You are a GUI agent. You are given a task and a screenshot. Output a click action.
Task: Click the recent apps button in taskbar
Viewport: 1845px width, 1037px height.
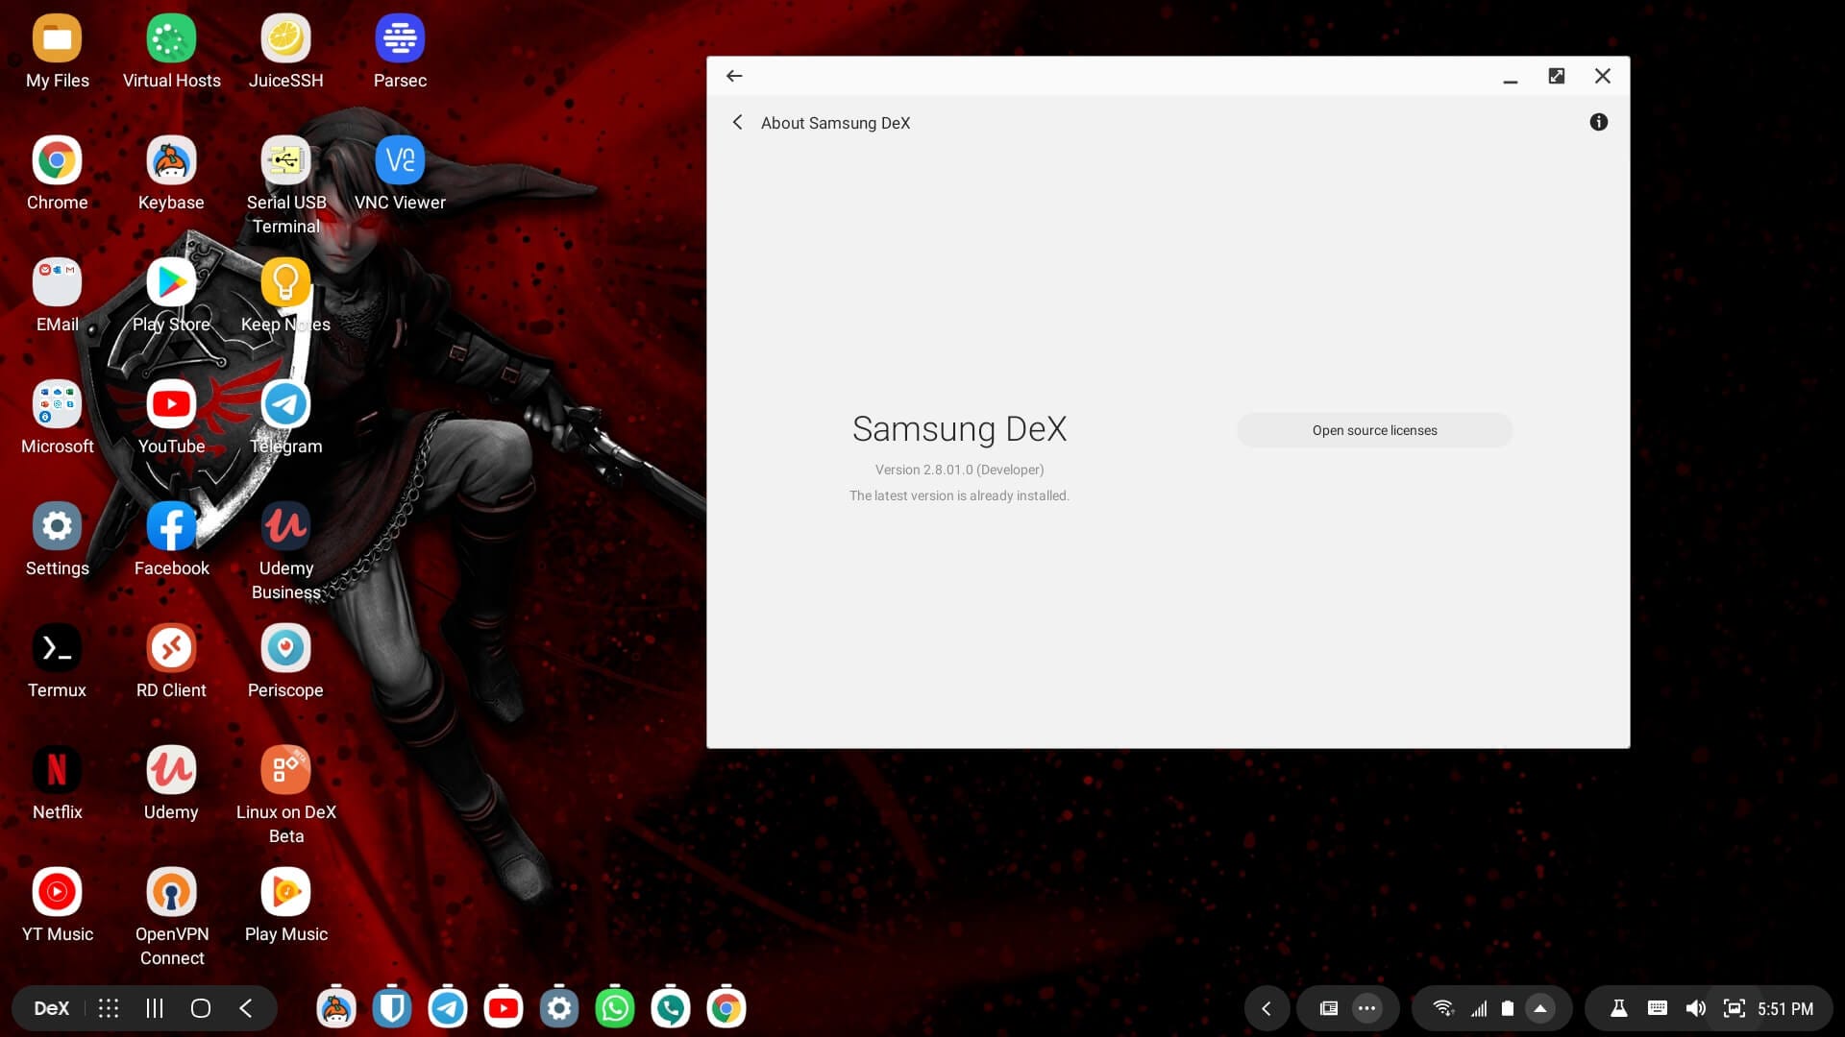tap(154, 1007)
